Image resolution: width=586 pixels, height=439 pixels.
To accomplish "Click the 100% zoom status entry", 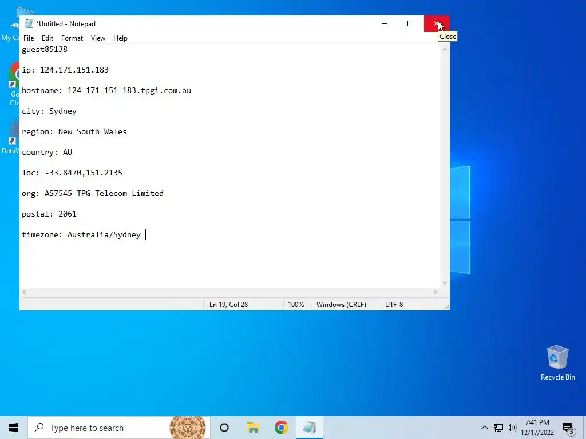I will (x=296, y=305).
